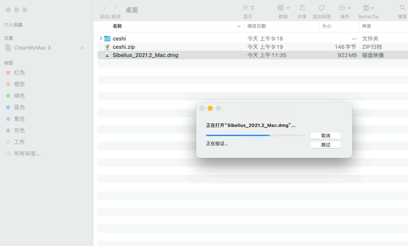Viewport: 408px width, 246px height.
Task: Sort by the Date Modified column header
Action: (x=256, y=26)
